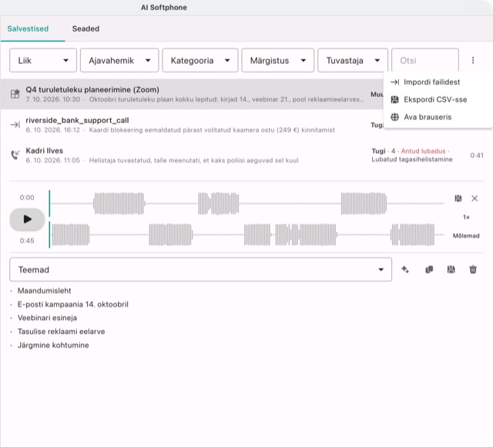Close the audio player panel

[x=475, y=198]
